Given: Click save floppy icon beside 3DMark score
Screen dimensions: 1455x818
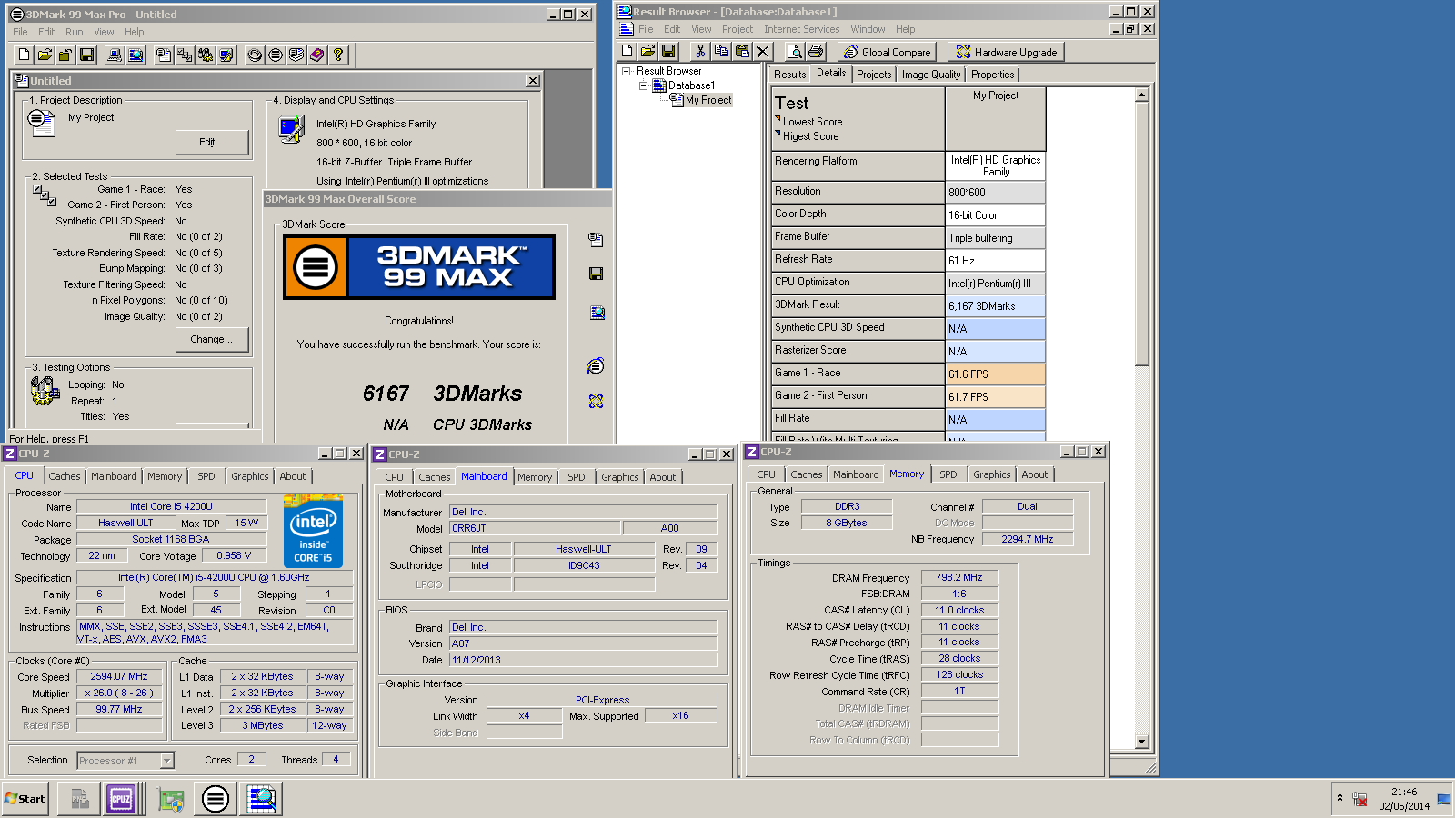Looking at the screenshot, I should [597, 274].
